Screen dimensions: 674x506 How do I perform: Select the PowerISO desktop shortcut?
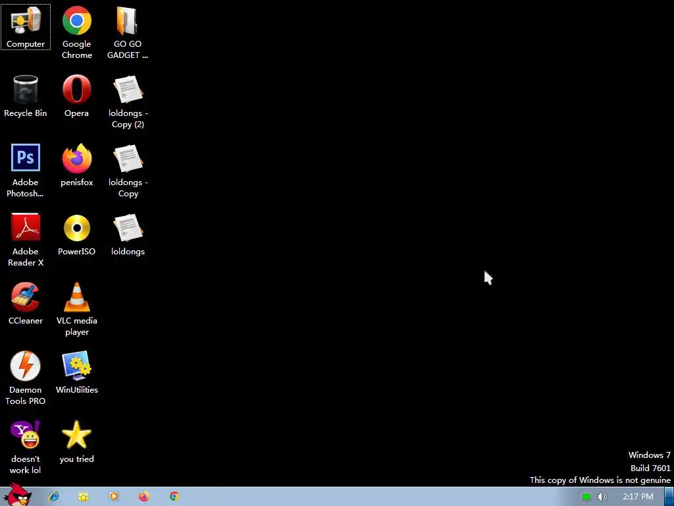click(76, 235)
